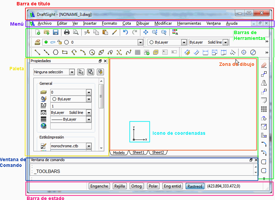This screenshot has width=275, height=200.
Task: Expand the drawing toolbar row overflow chevron
Action: [267, 52]
